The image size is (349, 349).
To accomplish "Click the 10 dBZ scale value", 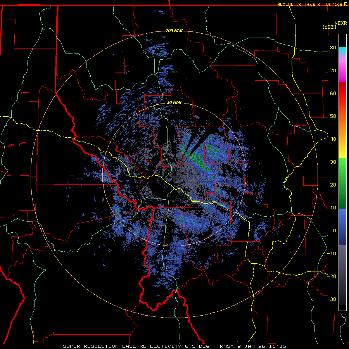I will click(333, 208).
